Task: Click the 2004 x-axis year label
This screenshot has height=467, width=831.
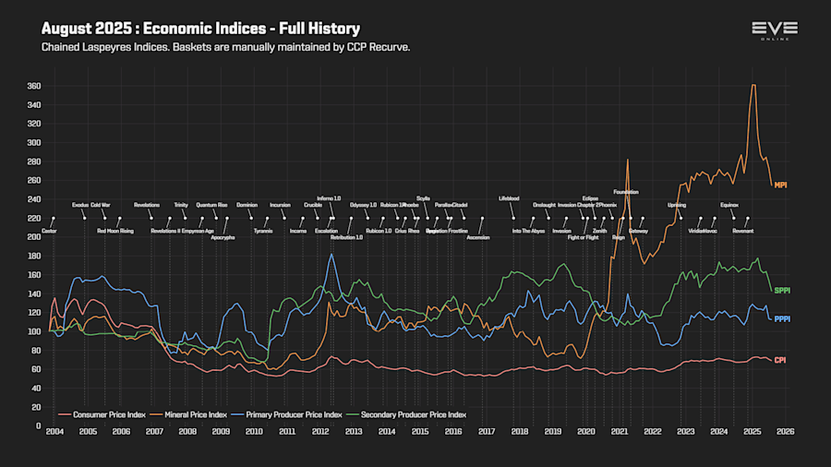Action: (54, 432)
